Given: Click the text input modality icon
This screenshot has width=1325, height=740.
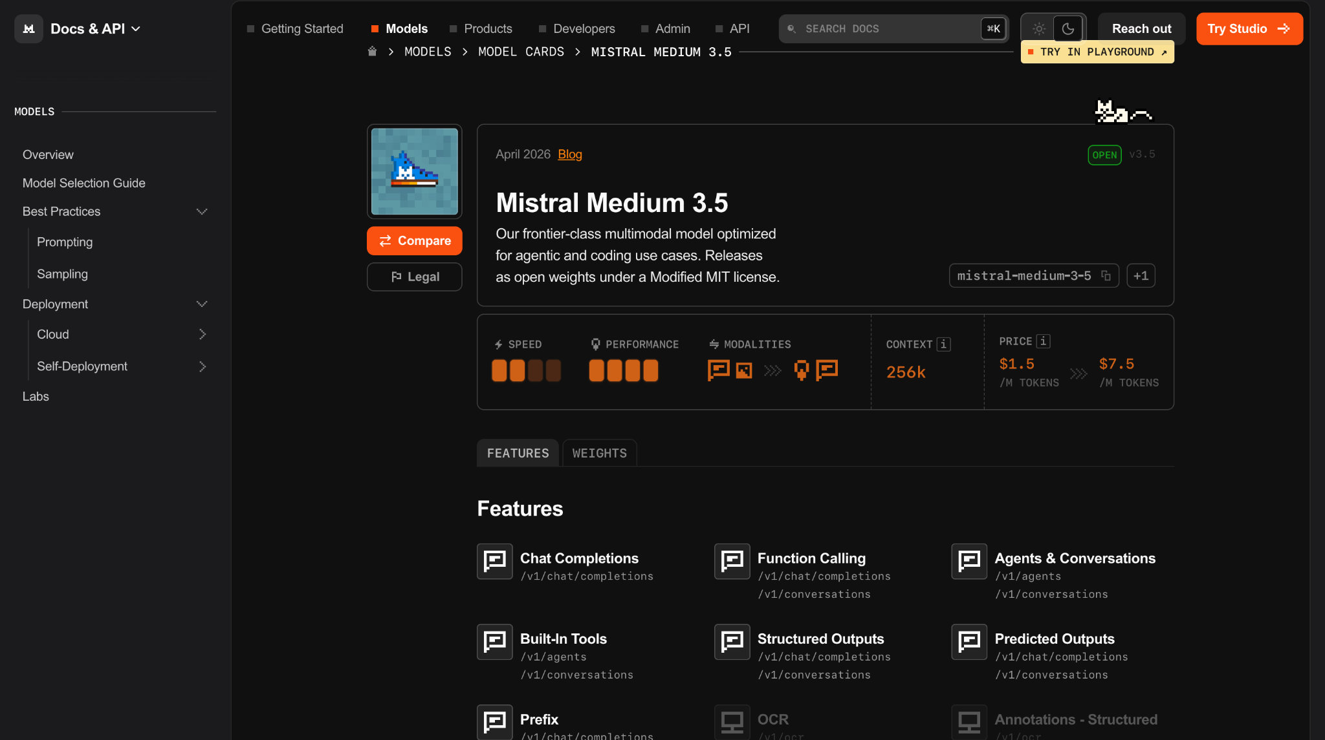Looking at the screenshot, I should (719, 370).
